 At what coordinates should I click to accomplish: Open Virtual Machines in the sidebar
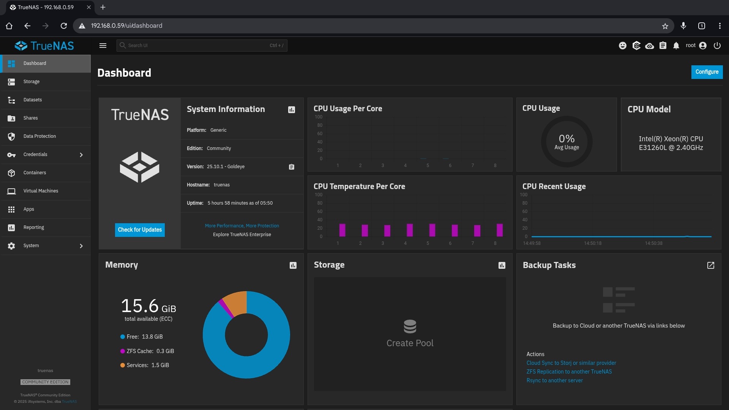point(41,191)
